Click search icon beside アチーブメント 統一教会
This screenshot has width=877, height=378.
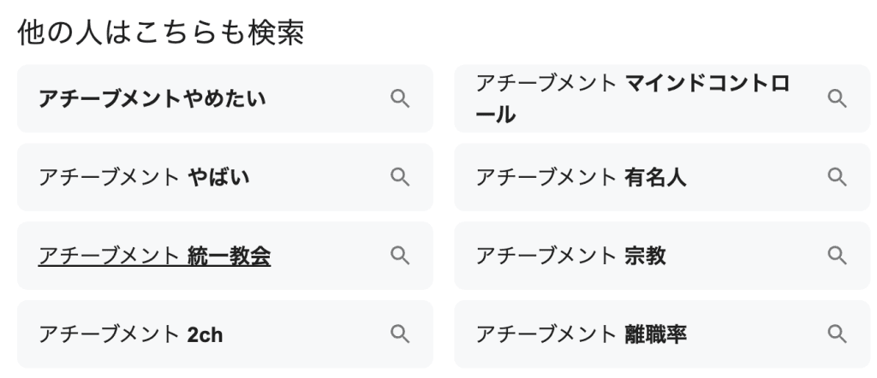click(399, 256)
